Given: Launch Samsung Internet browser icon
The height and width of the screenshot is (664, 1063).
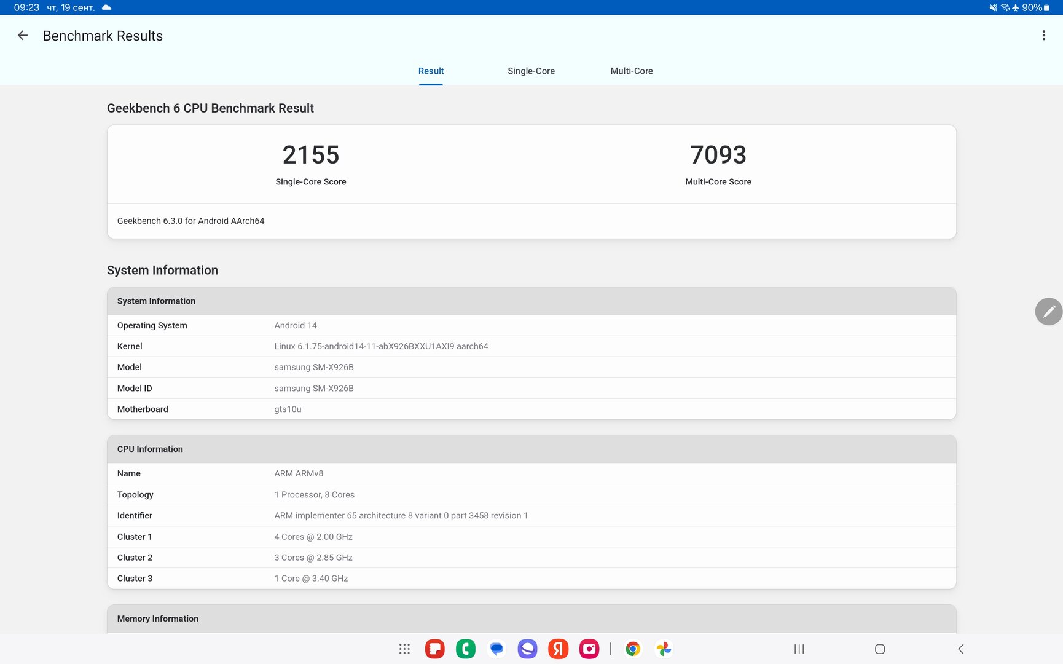Looking at the screenshot, I should click(x=527, y=649).
